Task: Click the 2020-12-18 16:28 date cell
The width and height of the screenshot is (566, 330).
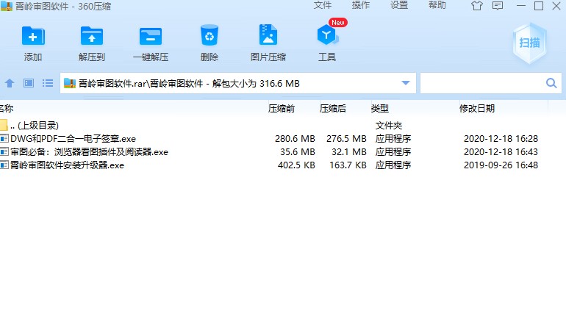Action: click(501, 139)
